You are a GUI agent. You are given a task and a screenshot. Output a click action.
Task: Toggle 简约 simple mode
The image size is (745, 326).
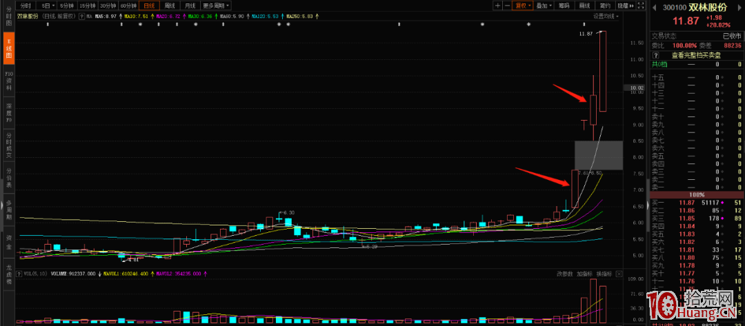(x=605, y=6)
